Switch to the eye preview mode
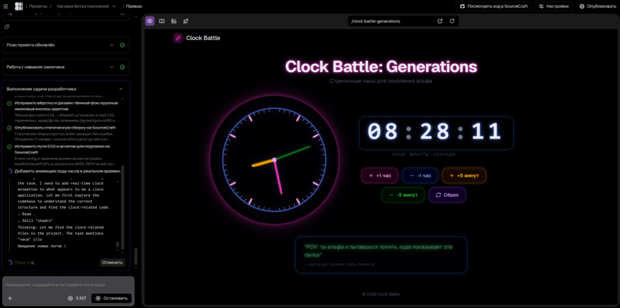 [x=150, y=21]
